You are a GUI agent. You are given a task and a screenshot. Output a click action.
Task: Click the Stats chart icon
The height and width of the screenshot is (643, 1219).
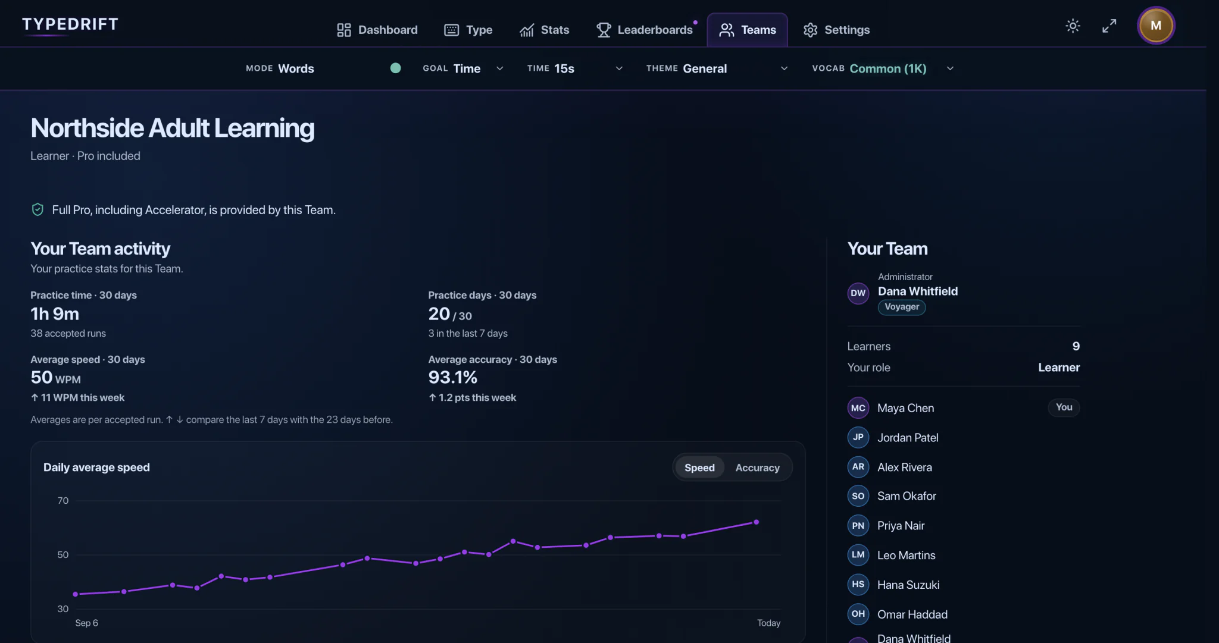[x=527, y=30]
